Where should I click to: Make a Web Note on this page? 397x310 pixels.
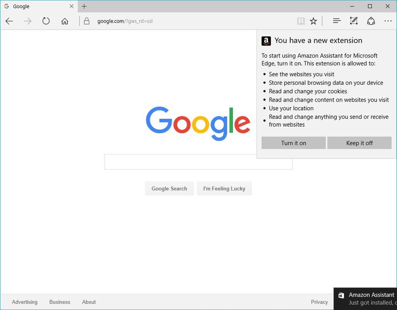pos(353,20)
